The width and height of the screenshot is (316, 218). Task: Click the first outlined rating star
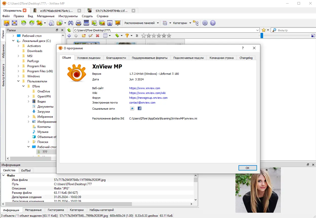point(144,36)
